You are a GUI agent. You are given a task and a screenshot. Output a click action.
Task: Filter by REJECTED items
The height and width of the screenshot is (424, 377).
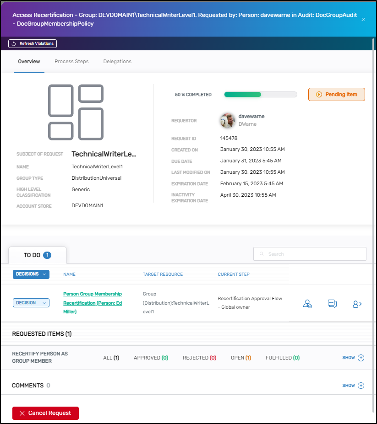click(x=199, y=358)
